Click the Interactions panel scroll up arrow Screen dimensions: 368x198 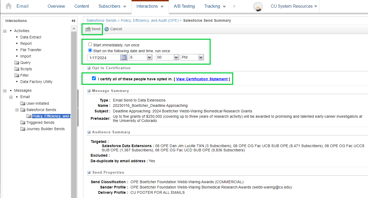pos(74,28)
